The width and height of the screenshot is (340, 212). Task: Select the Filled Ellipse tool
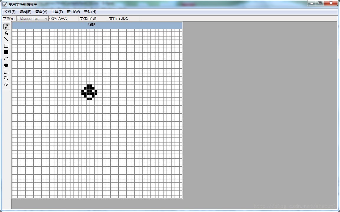(x=6, y=65)
